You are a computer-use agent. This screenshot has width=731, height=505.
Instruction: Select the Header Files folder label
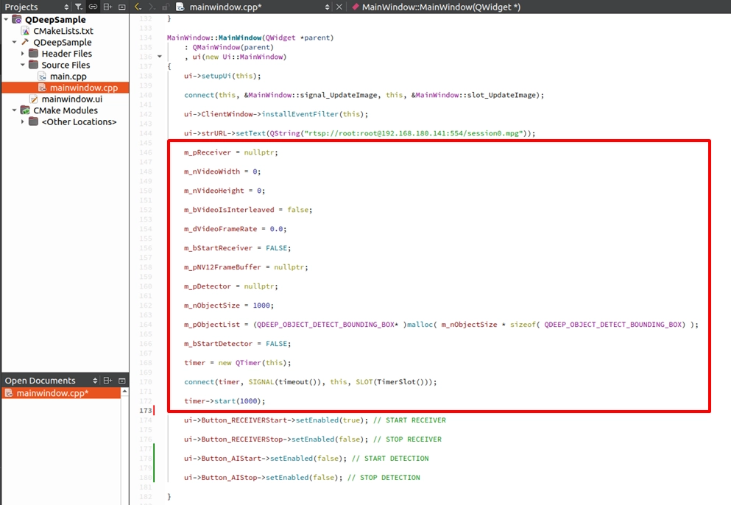(67, 54)
